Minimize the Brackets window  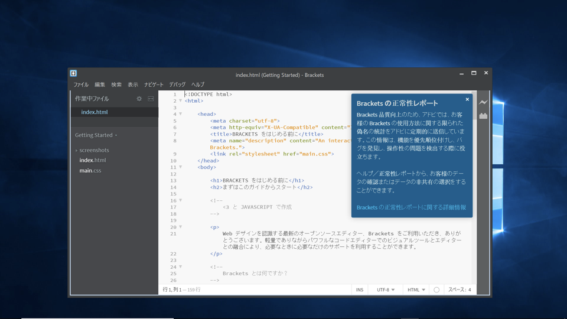point(461,73)
